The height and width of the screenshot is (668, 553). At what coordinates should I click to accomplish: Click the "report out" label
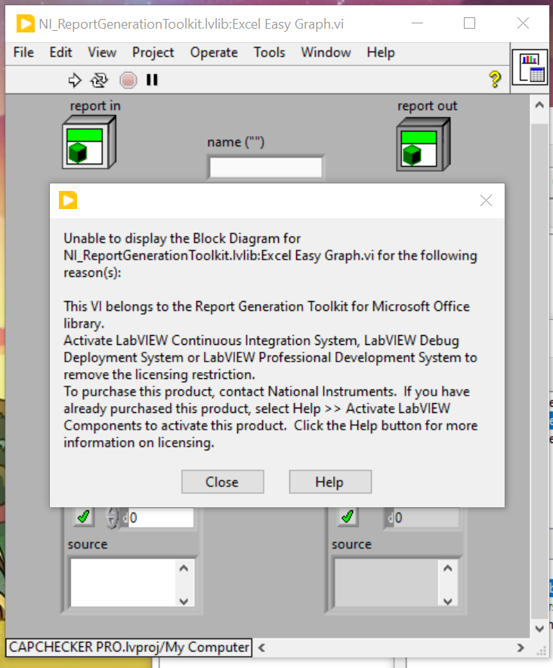coord(428,106)
